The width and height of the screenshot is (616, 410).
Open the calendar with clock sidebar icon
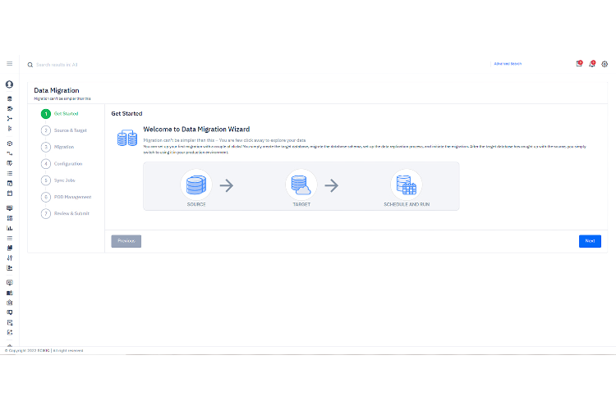pyautogui.click(x=10, y=183)
